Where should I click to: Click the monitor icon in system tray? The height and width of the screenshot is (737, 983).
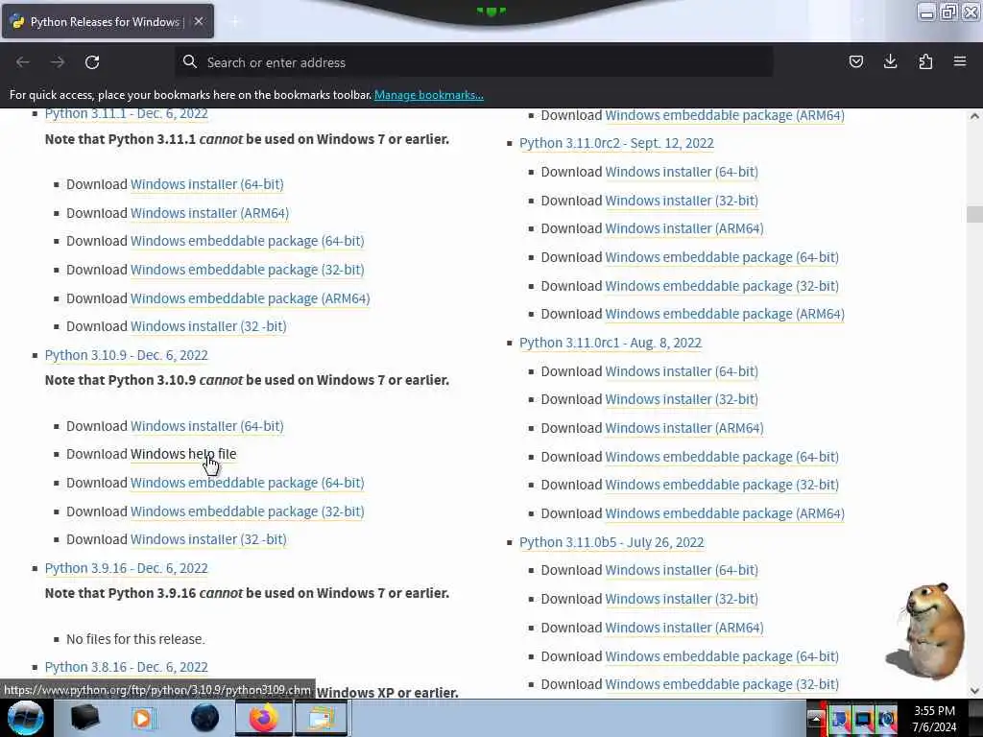[x=863, y=719]
